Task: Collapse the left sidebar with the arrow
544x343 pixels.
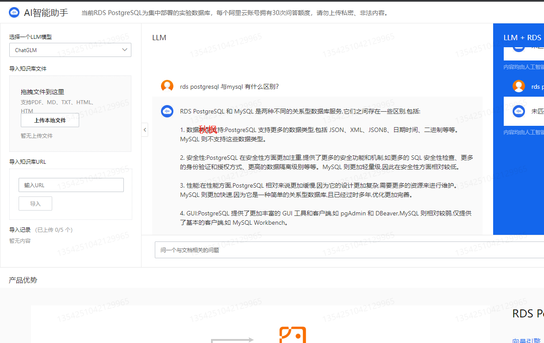Action: 145,130
